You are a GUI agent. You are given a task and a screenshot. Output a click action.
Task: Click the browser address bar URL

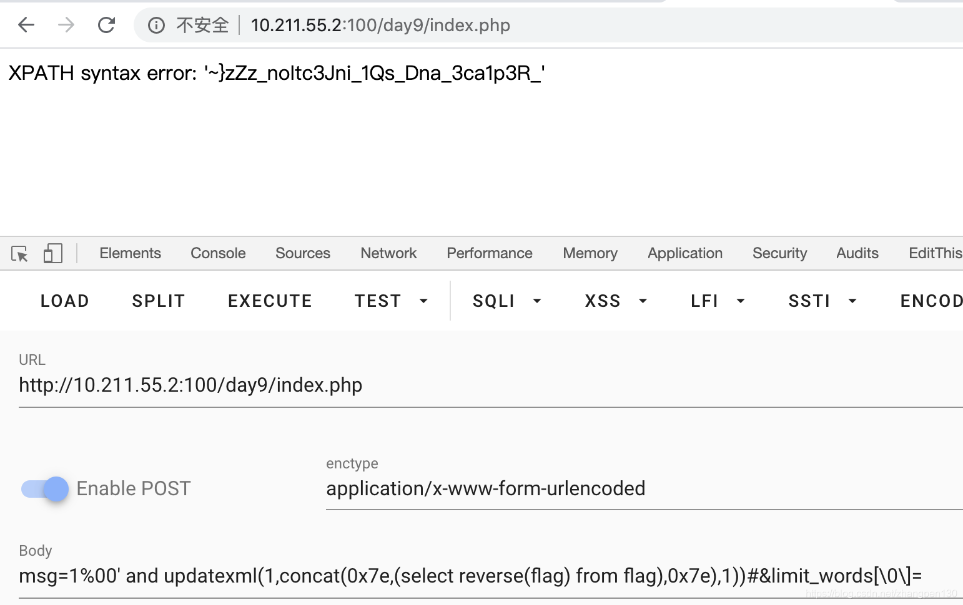tap(380, 25)
